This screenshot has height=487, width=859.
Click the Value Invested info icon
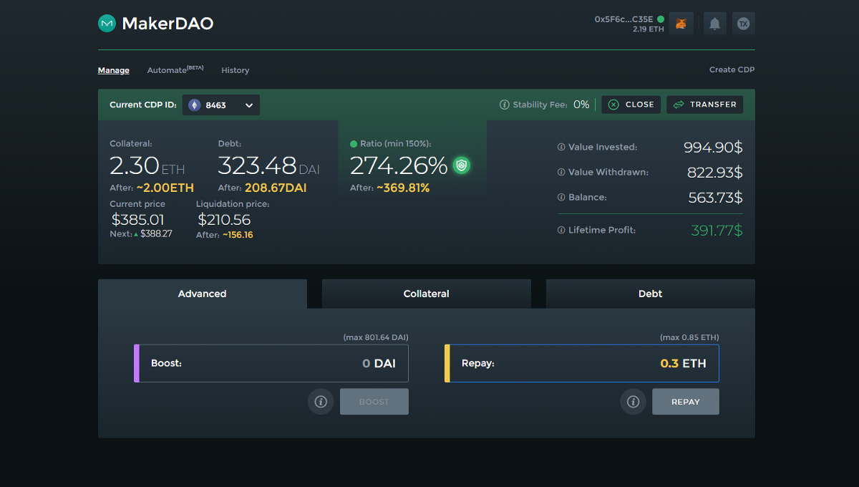tap(561, 148)
